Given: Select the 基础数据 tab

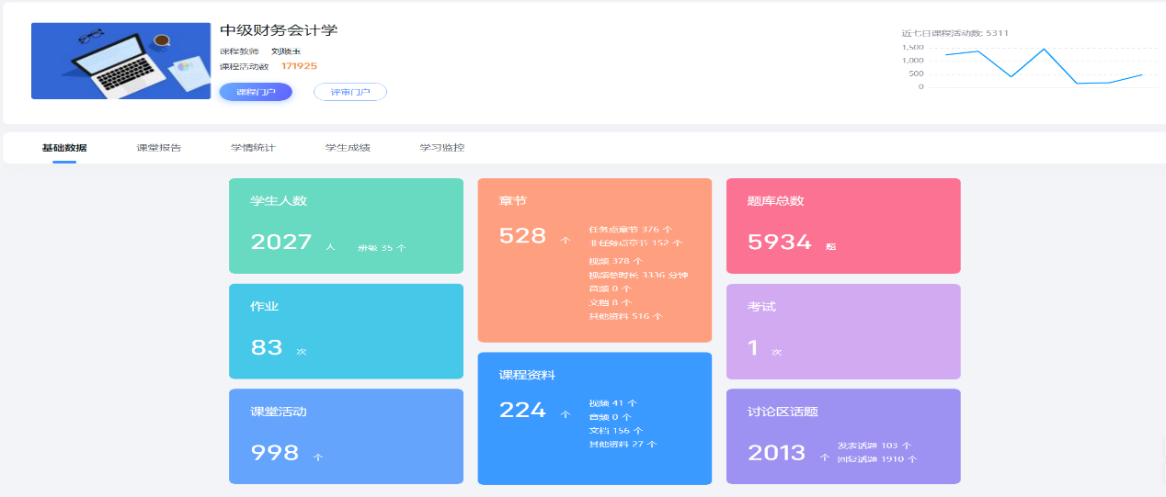Looking at the screenshot, I should click(64, 148).
